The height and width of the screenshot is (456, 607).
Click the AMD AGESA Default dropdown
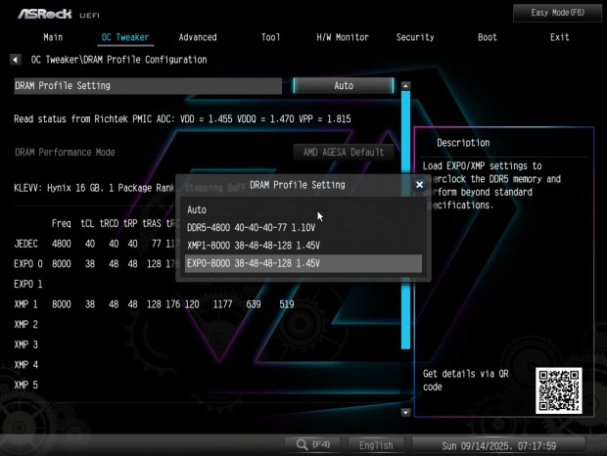coord(344,152)
